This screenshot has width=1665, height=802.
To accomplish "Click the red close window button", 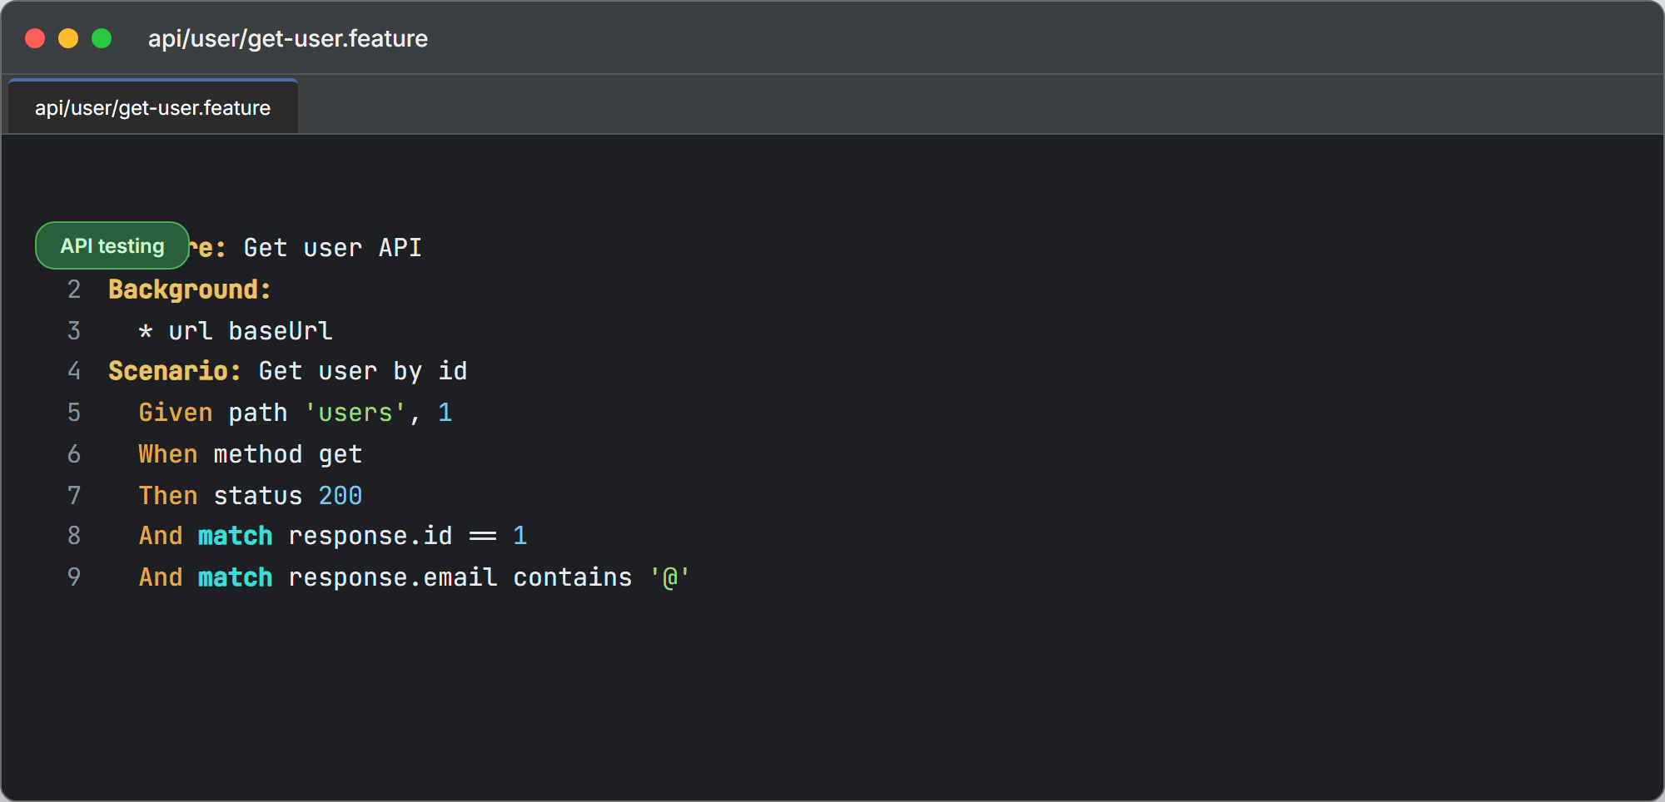I will [35, 38].
